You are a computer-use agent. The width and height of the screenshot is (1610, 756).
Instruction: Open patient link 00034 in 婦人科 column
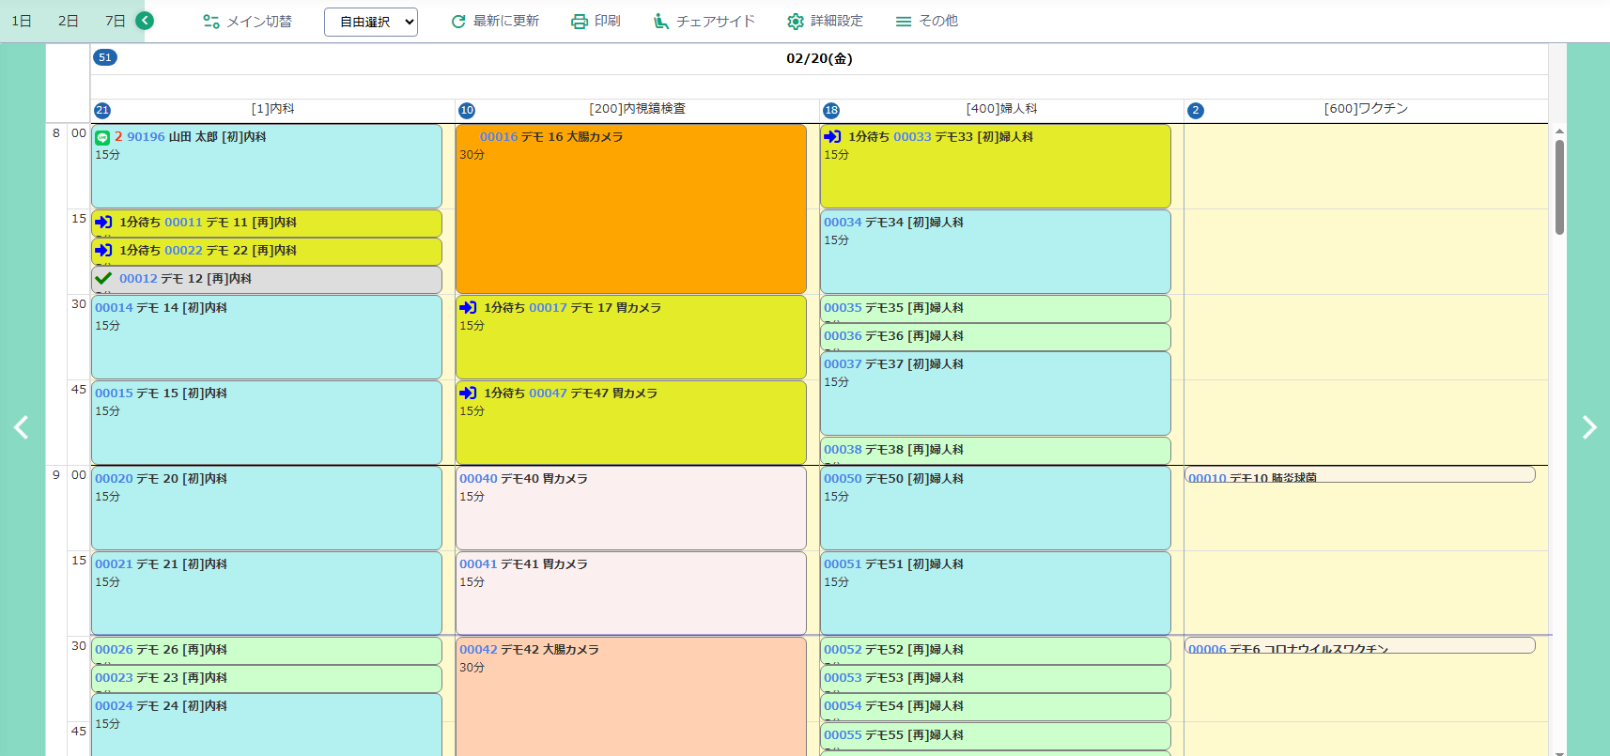pyautogui.click(x=843, y=223)
